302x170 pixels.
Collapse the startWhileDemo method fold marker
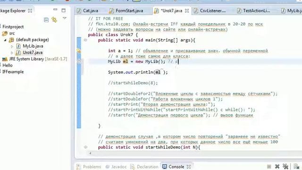[85, 147]
